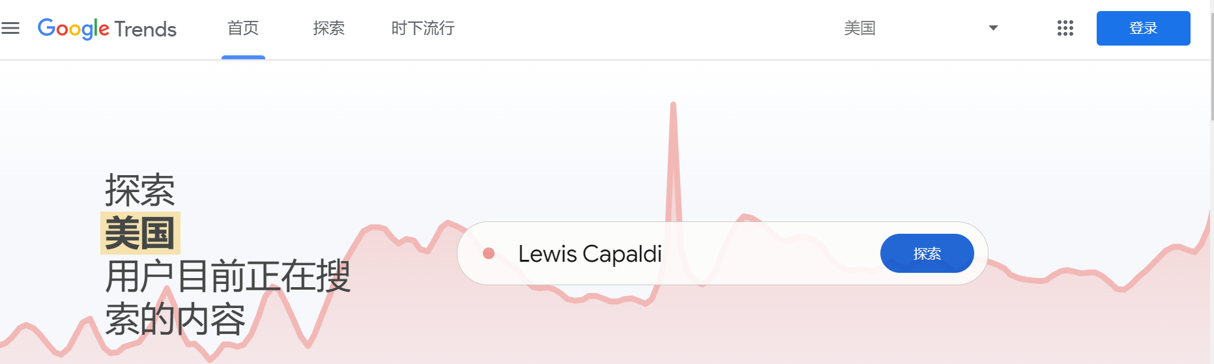The image size is (1214, 364).
Task: Open the Google apps grid
Action: 1065,28
